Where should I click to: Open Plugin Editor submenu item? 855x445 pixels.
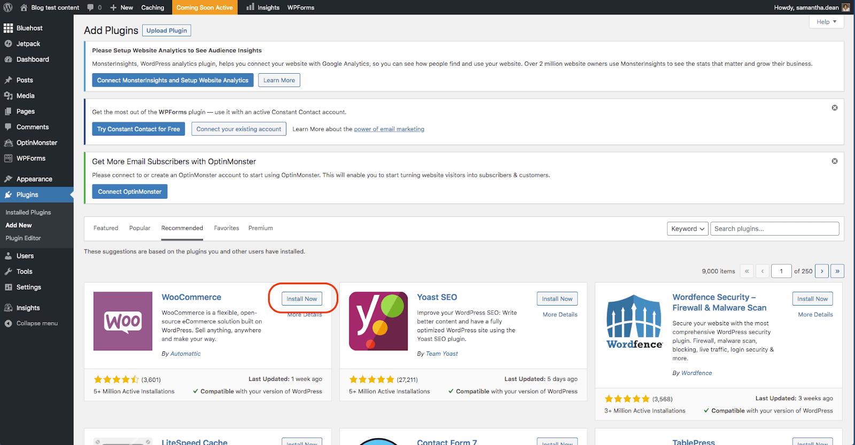pyautogui.click(x=23, y=238)
